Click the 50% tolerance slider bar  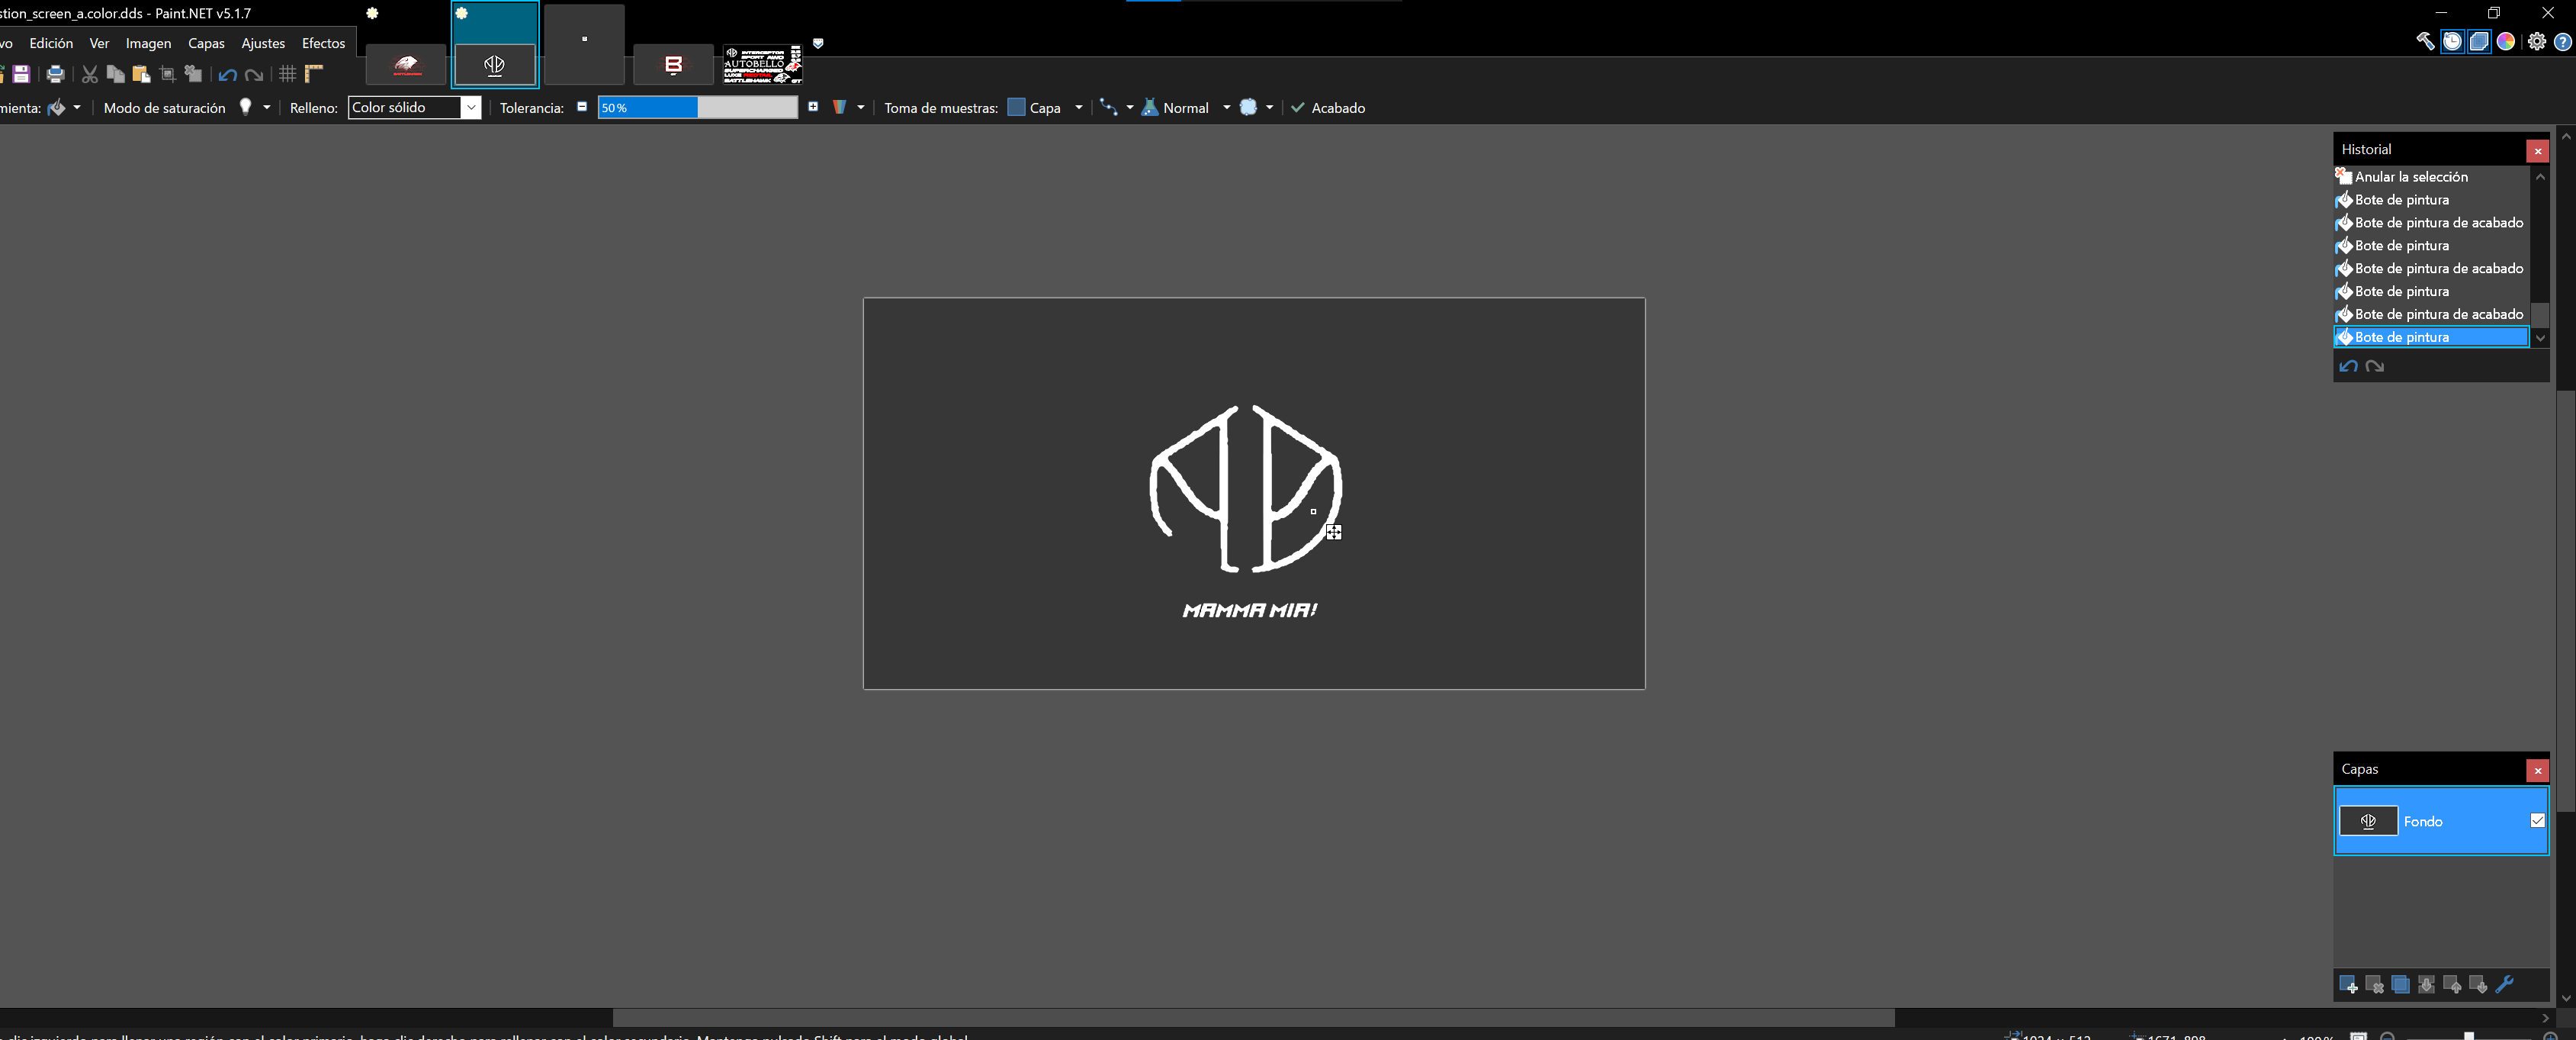tap(698, 107)
